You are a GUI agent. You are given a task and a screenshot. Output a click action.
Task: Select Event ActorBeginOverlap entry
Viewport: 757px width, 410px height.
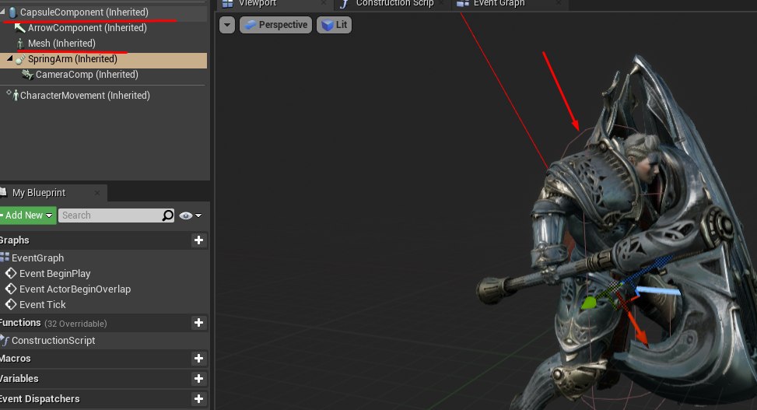coord(75,289)
